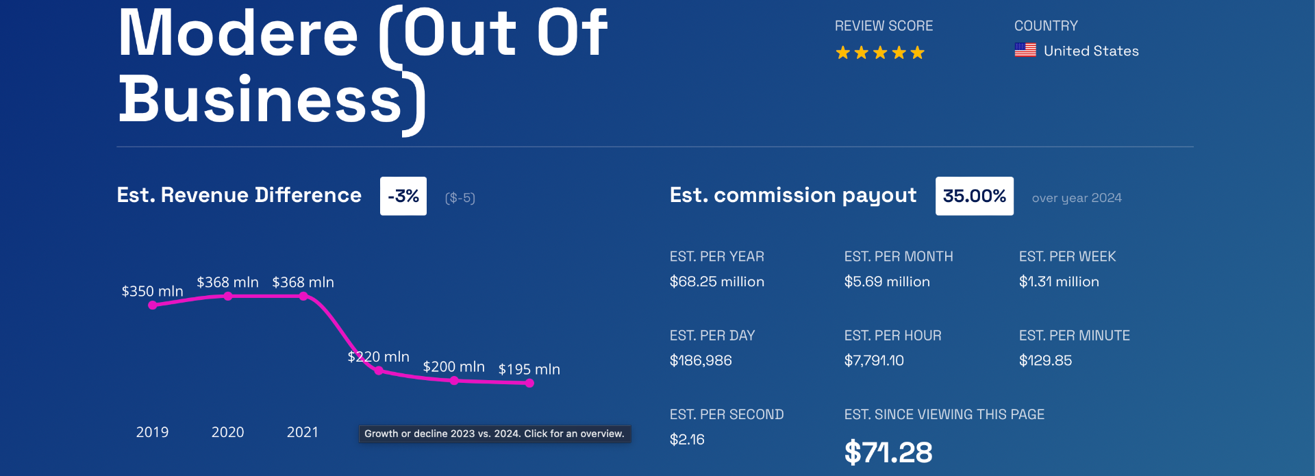Select the $350 mln chart data point
The image size is (1315, 476).
[153, 305]
